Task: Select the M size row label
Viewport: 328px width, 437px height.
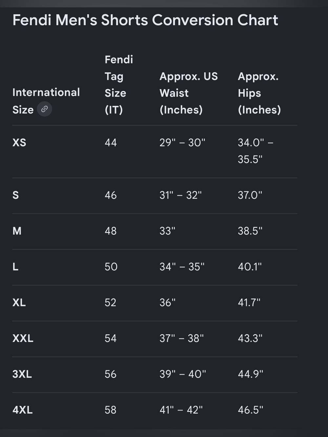Action: [x=17, y=231]
